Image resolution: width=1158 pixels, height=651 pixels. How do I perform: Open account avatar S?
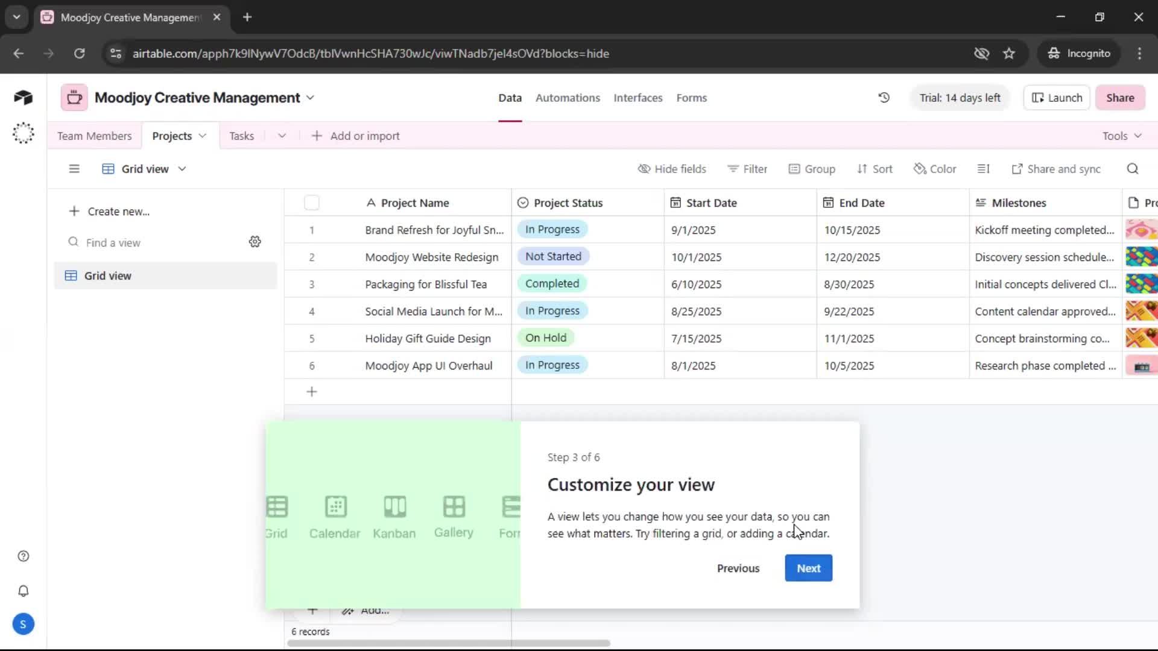(x=23, y=624)
